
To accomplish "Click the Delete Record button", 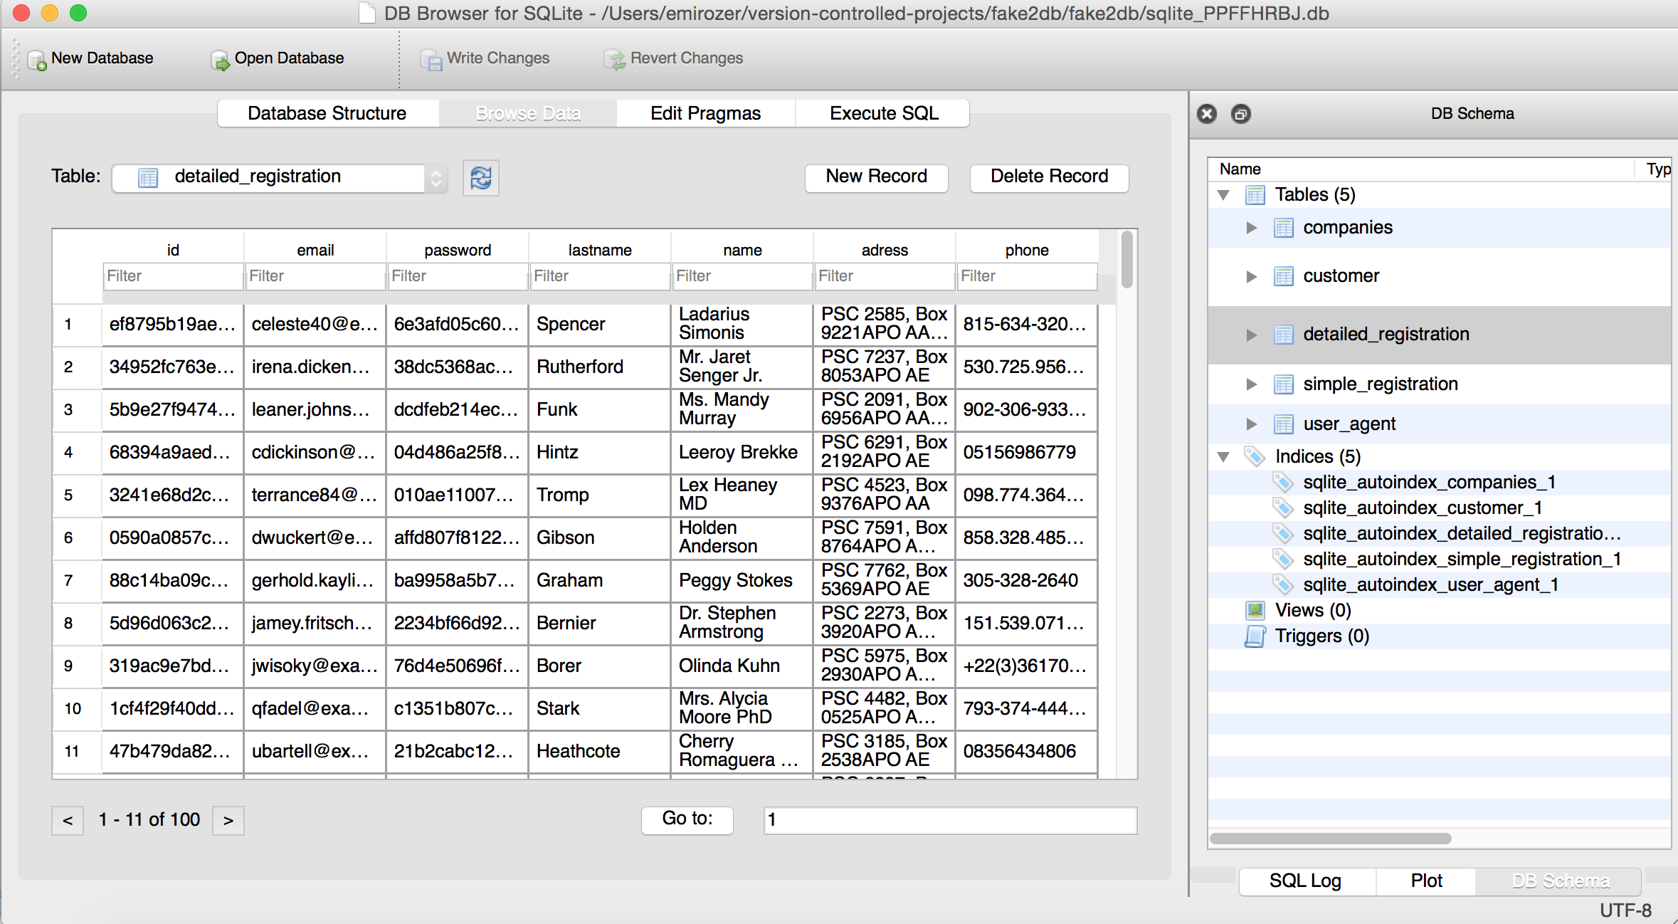I will [x=1046, y=175].
